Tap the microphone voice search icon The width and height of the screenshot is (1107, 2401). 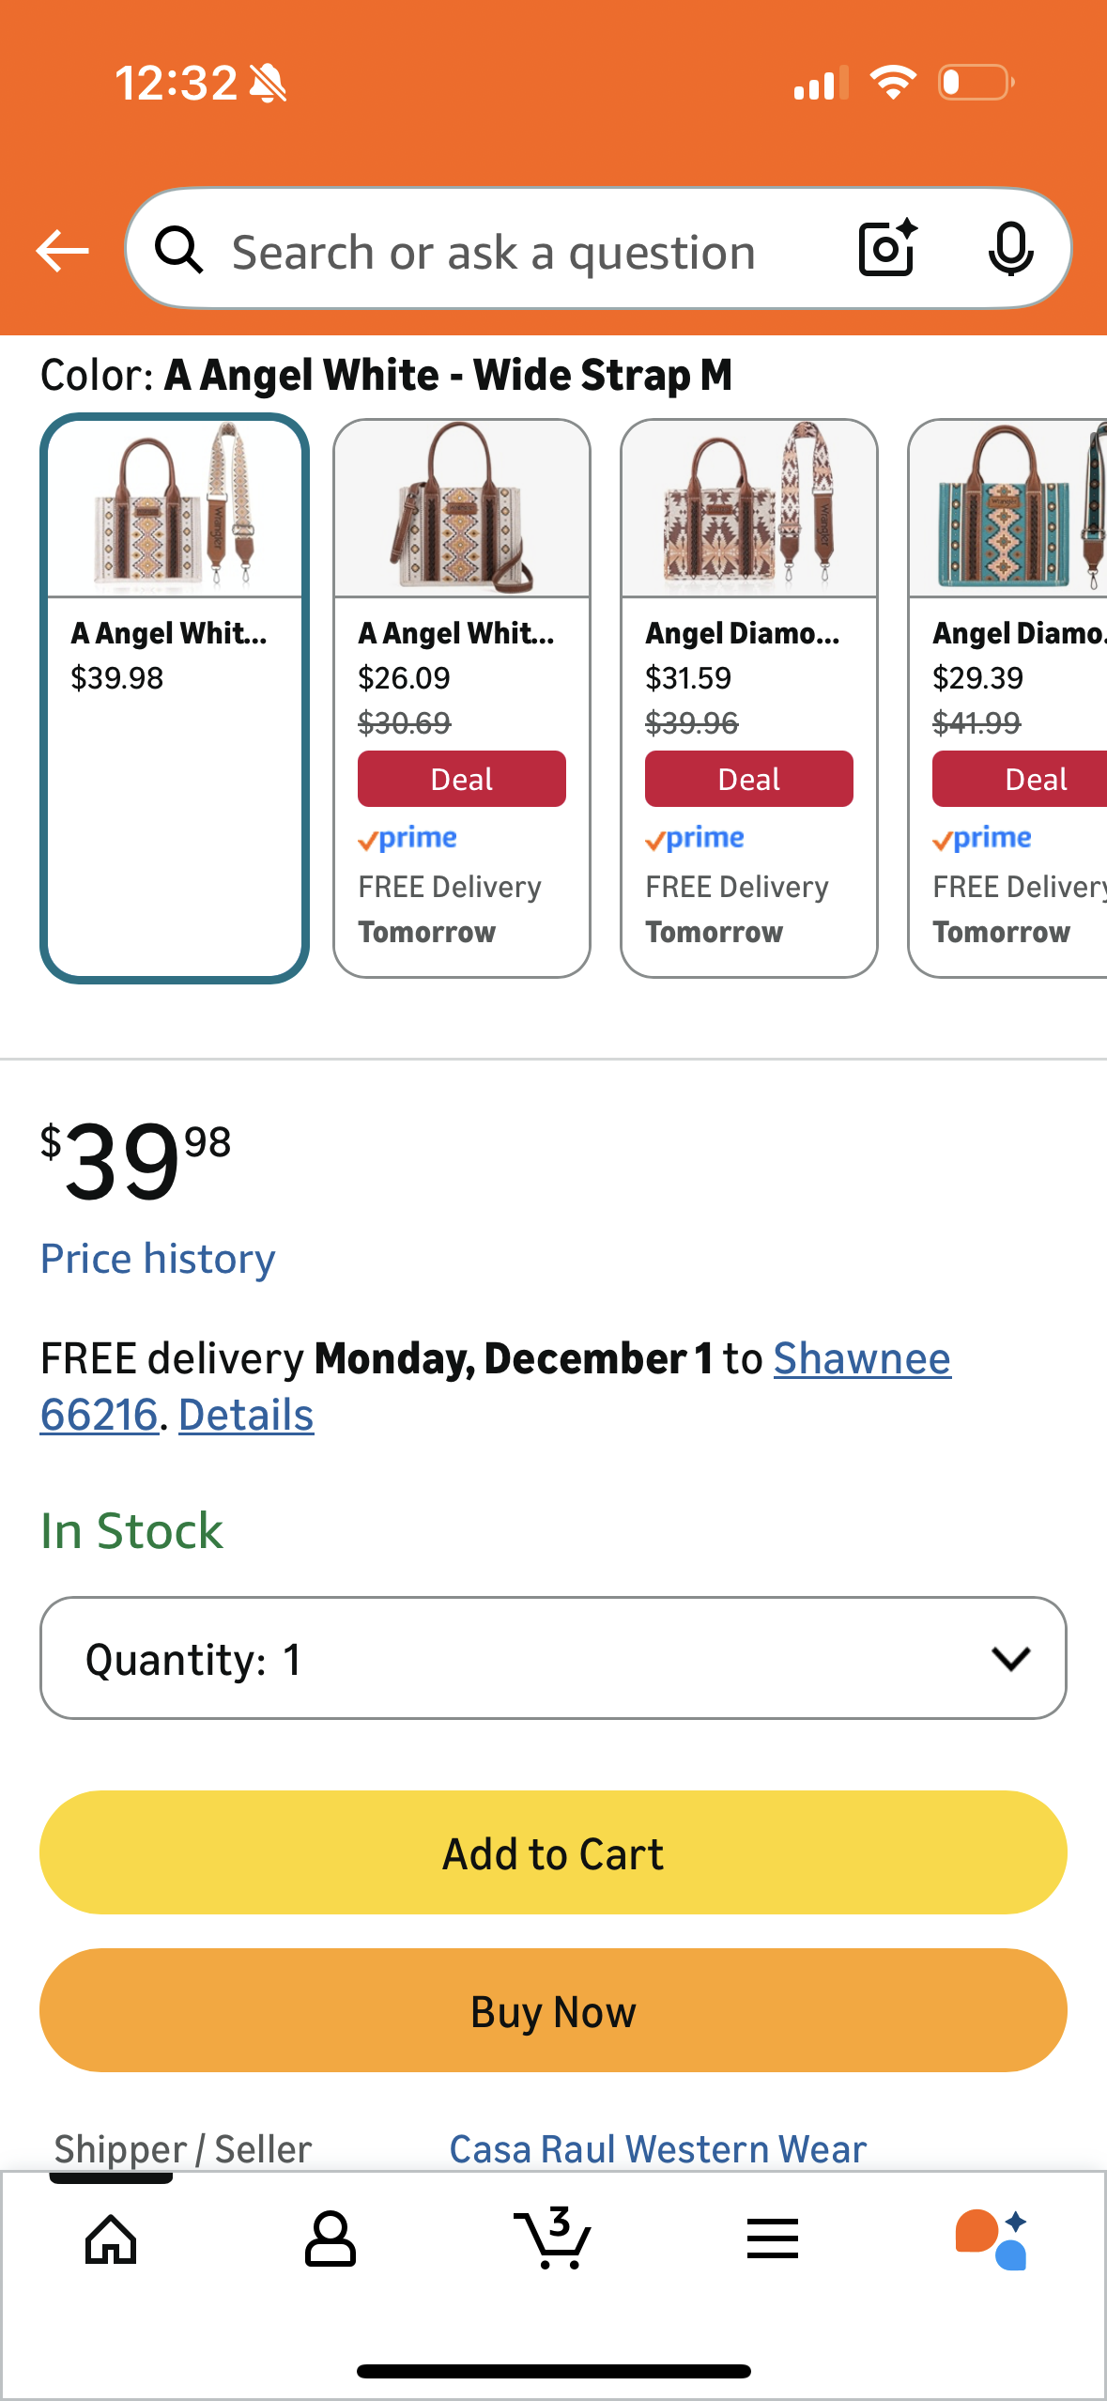tap(1010, 249)
